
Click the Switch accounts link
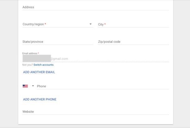pyautogui.click(x=44, y=65)
